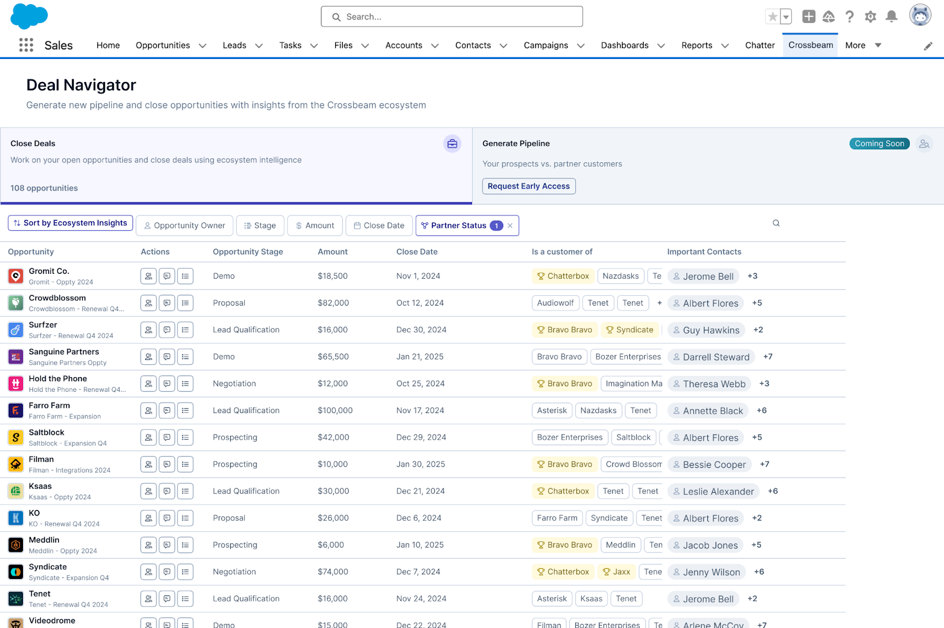944x628 pixels.
Task: Open the Reports tab
Action: point(697,45)
